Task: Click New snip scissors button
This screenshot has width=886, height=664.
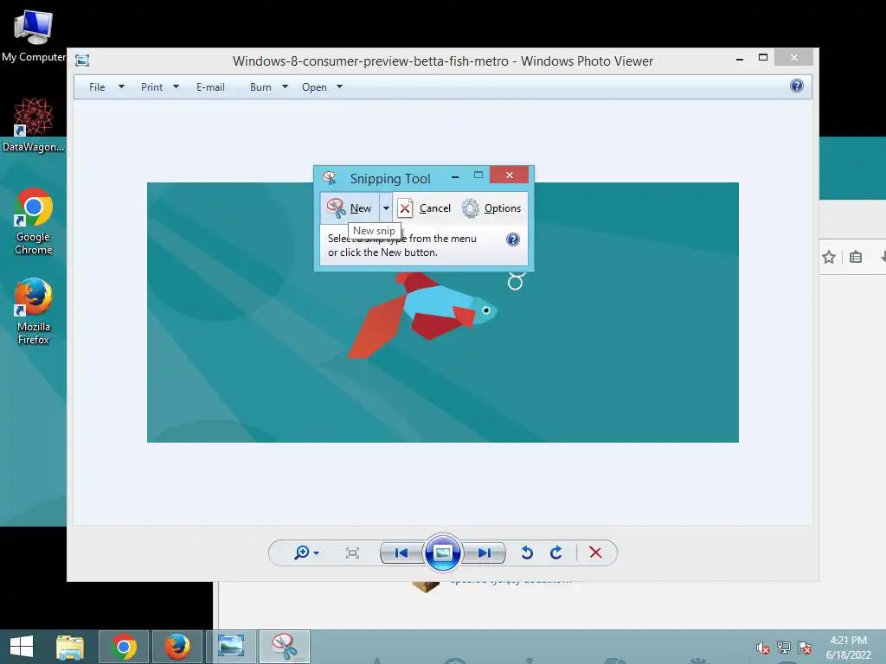Action: [350, 208]
